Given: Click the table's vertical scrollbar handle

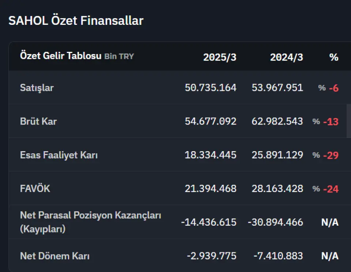Looking at the screenshot, I should point(349,121).
